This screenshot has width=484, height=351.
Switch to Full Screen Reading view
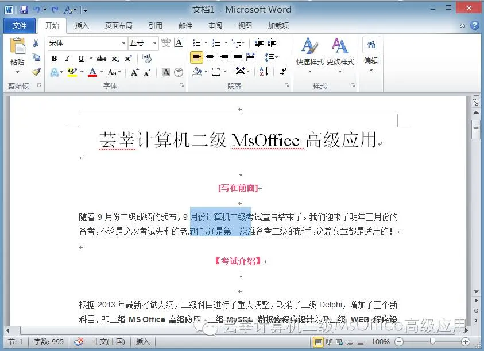329,342
